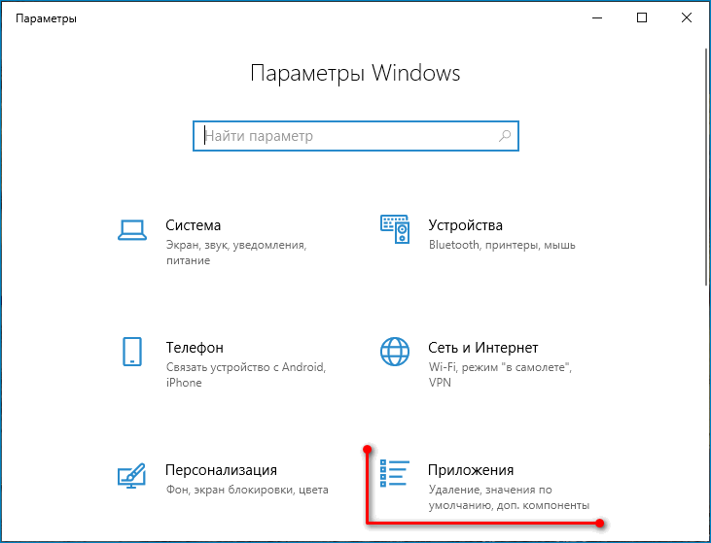Open Персонализация settings
The image size is (711, 543).
[222, 479]
